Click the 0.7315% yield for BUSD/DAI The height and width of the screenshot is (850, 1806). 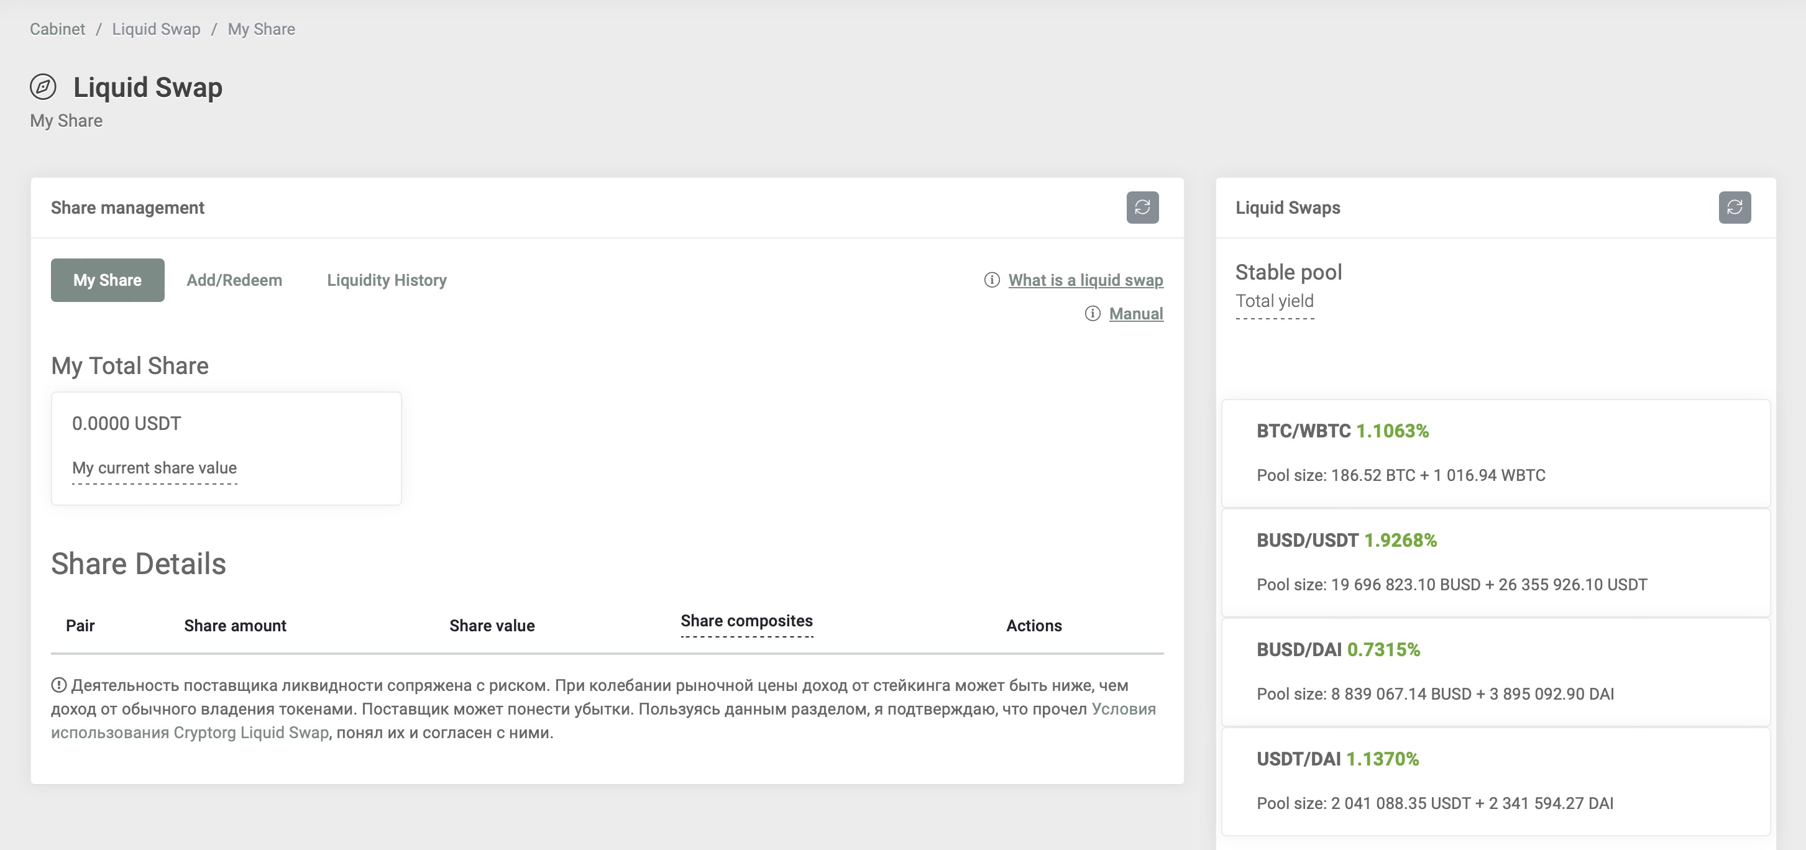point(1383,649)
